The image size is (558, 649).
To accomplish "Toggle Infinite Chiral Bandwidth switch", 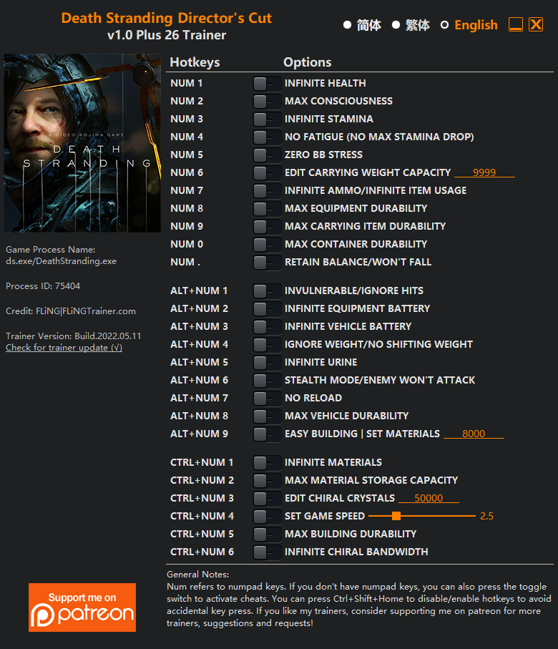I will 267,552.
